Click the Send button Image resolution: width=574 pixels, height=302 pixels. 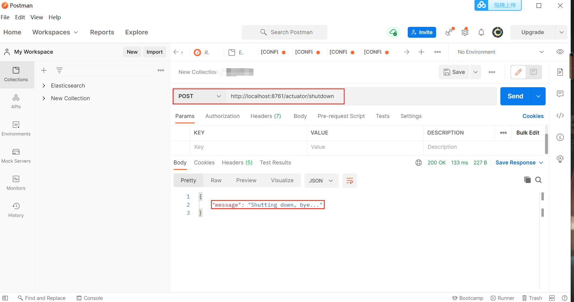[x=515, y=96]
